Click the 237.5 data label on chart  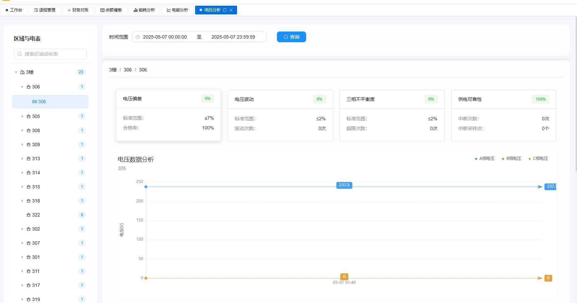(344, 185)
